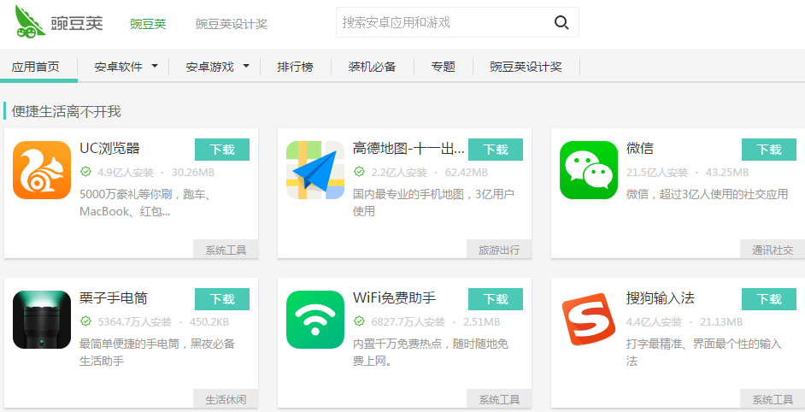Click description 5000万豪礼等你刷
805x412 pixels.
click(x=146, y=203)
